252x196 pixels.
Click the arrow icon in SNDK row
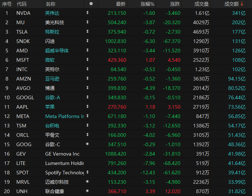87,41
